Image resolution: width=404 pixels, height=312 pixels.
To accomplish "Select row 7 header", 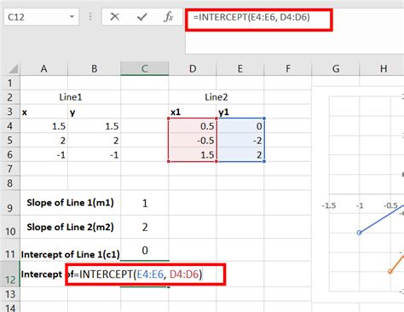I will point(10,169).
